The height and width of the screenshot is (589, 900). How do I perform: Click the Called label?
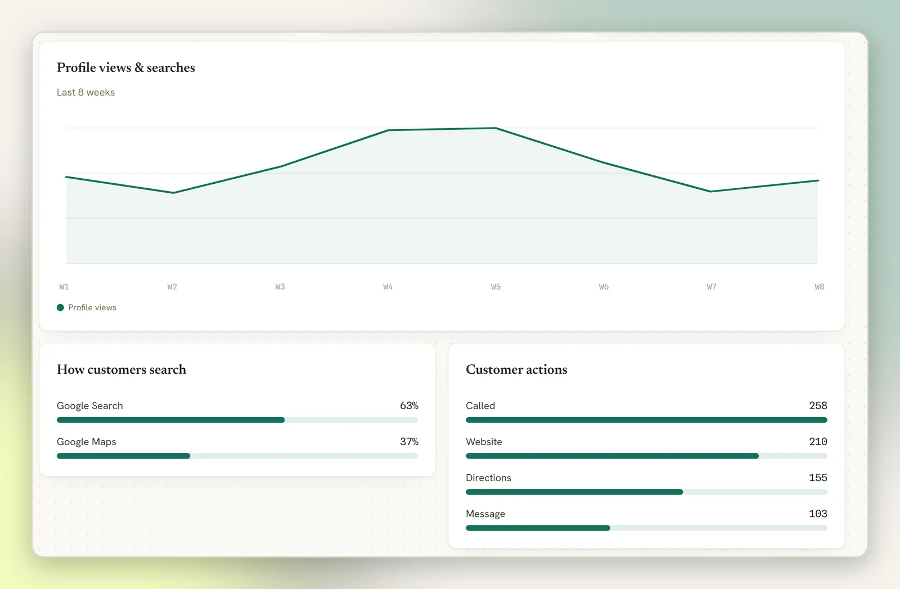tap(480, 406)
